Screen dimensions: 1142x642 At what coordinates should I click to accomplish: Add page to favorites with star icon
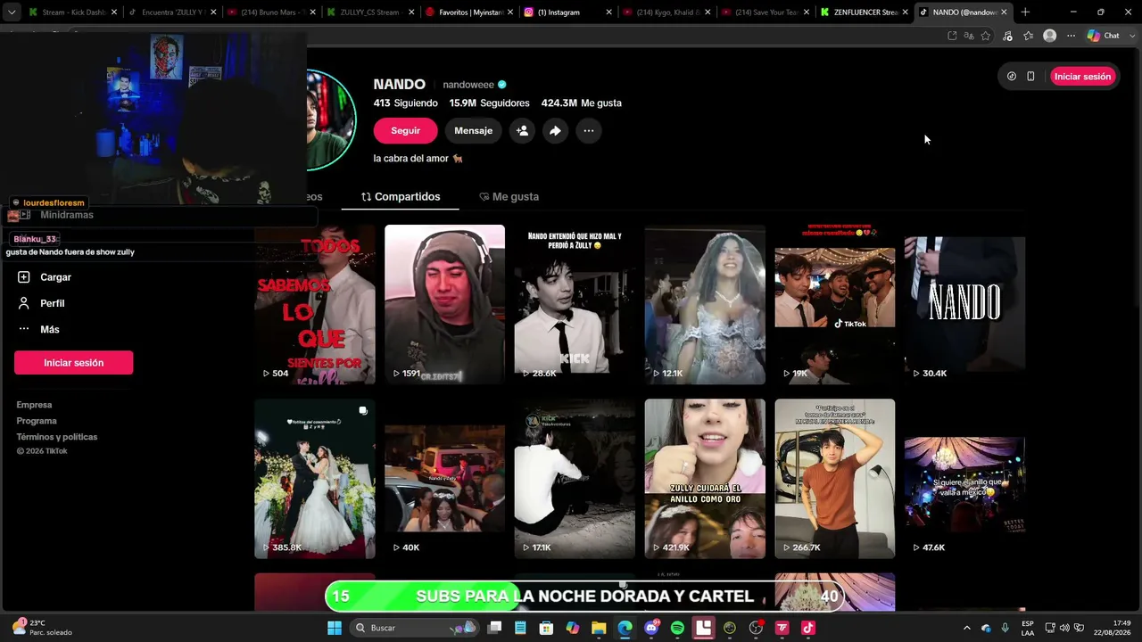tap(986, 36)
